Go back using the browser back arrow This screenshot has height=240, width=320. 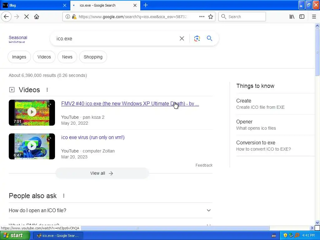coord(6,17)
